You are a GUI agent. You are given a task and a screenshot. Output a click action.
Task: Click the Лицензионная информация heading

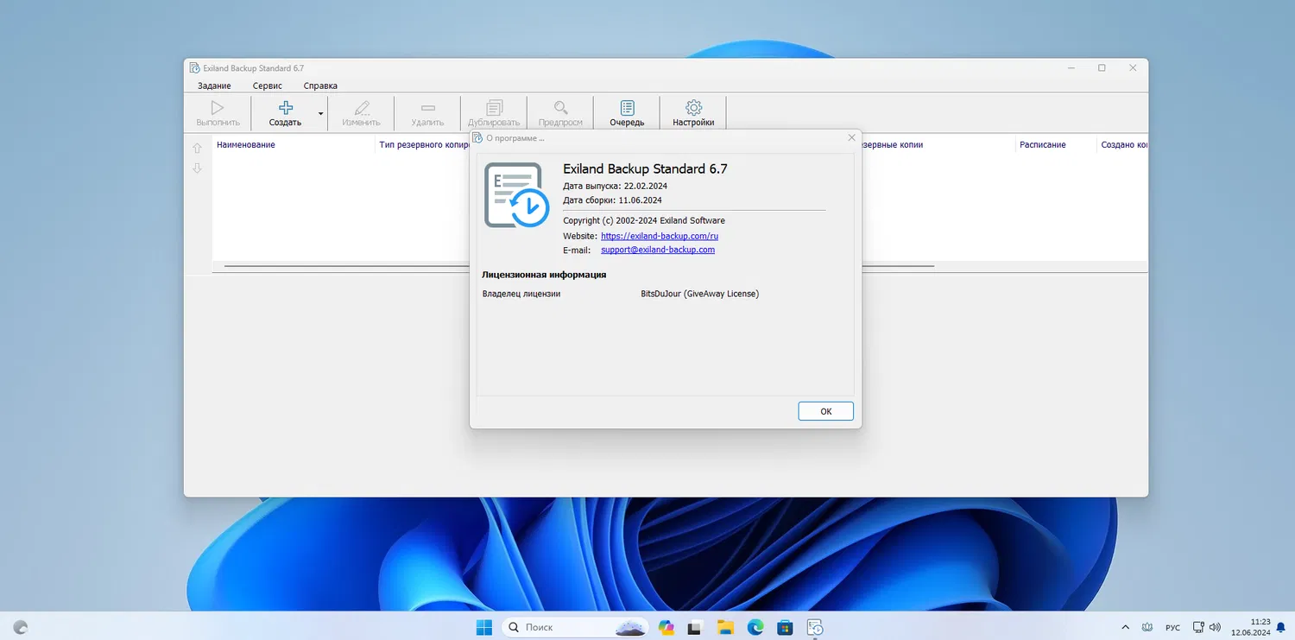coord(544,275)
